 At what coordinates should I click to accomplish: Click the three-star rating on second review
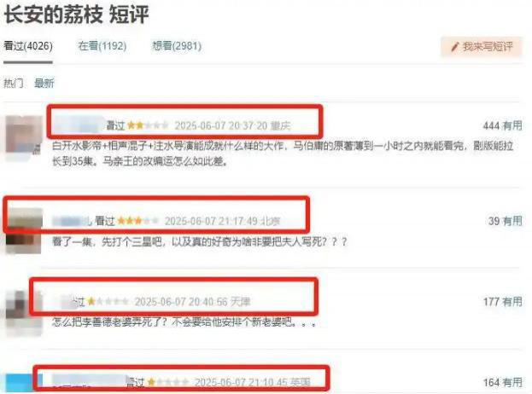point(138,221)
